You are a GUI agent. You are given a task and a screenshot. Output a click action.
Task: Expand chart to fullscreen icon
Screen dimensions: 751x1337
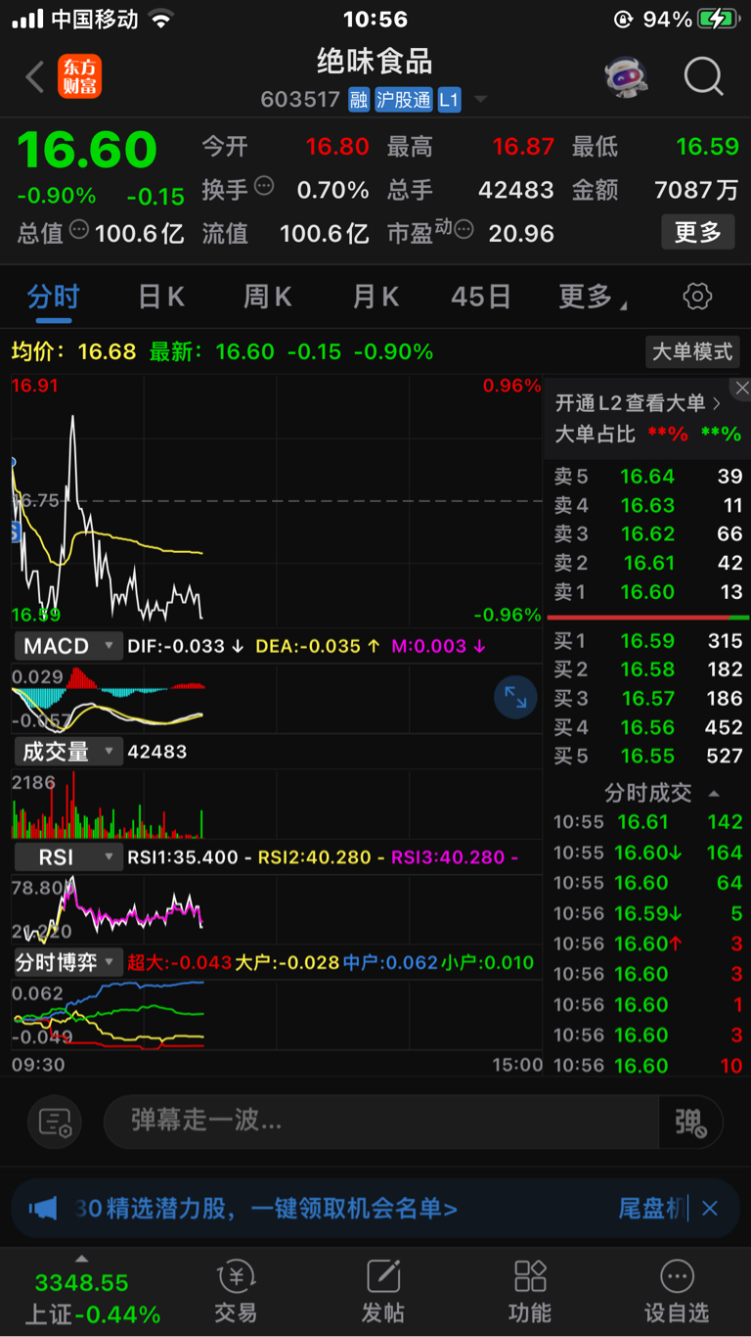[x=515, y=697]
